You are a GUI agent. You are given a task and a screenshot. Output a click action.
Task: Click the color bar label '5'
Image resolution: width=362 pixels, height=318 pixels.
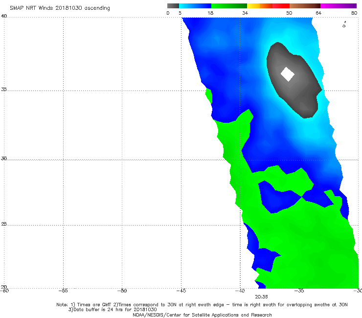(180, 13)
